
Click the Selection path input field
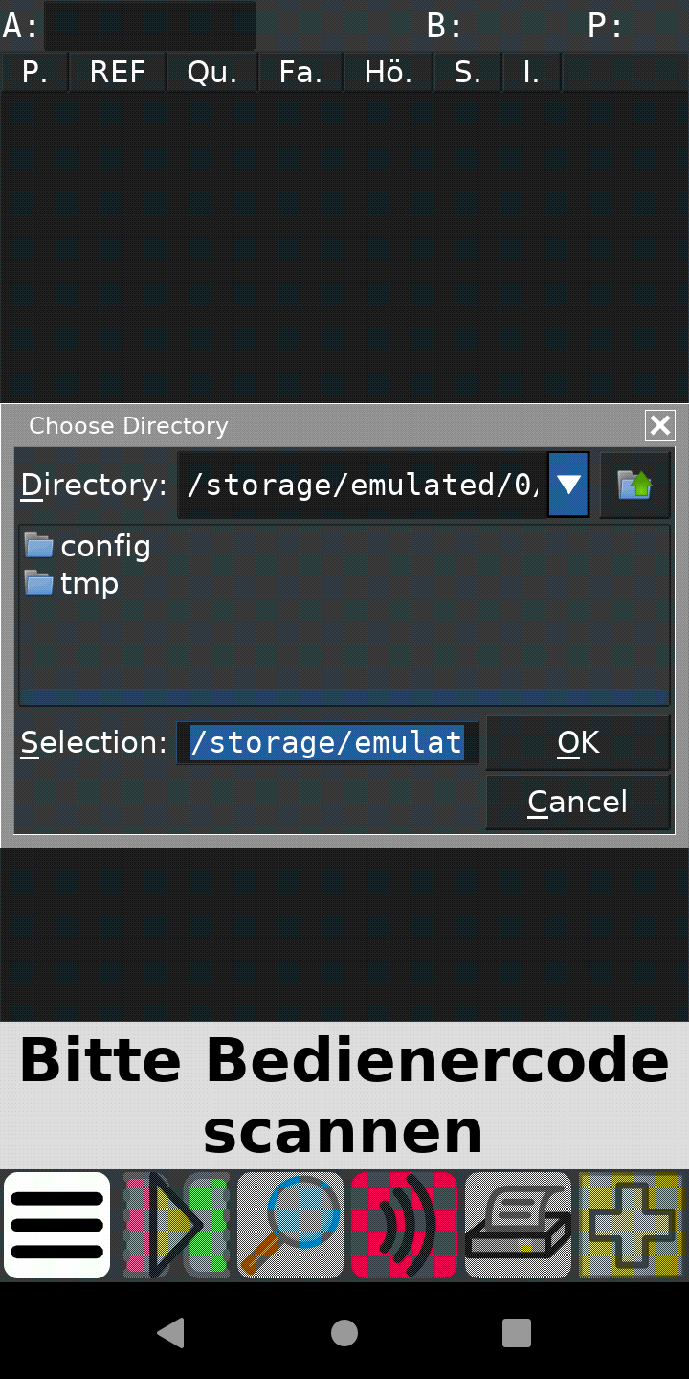[327, 742]
